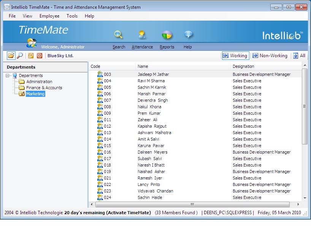The height and width of the screenshot is (234, 311).
Task: Click the Finance & Accounts folder icon
Action: click(22, 88)
